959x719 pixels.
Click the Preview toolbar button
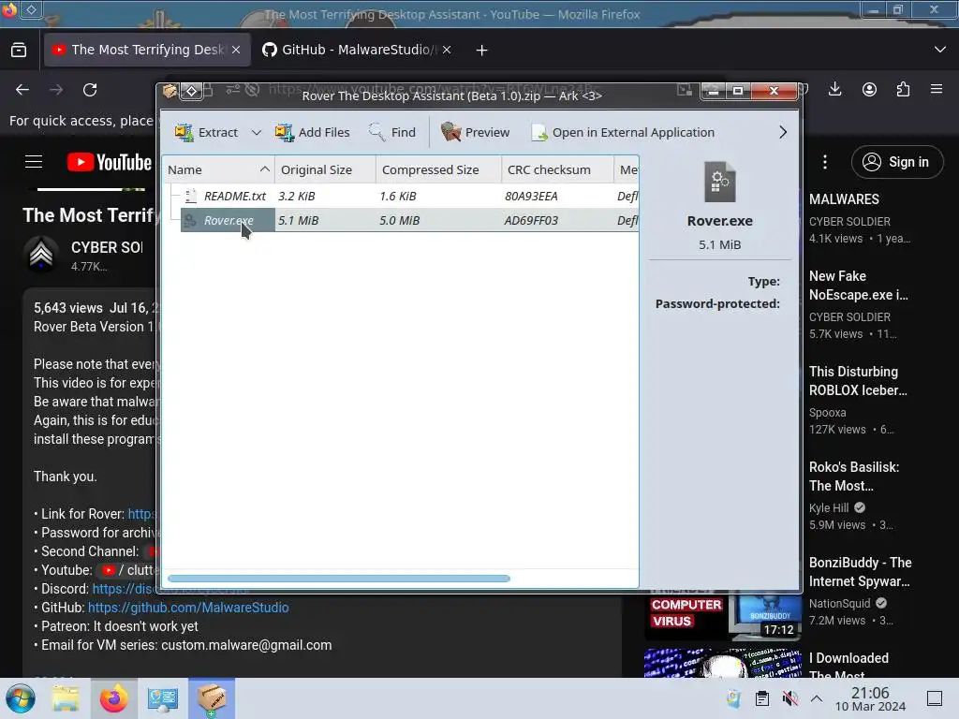coord(475,132)
